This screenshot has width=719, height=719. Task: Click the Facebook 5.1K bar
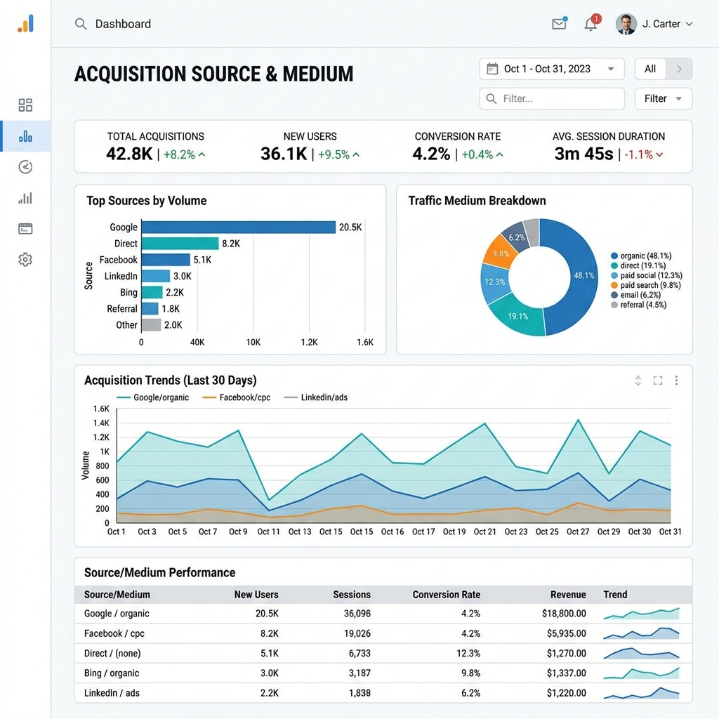coord(166,260)
